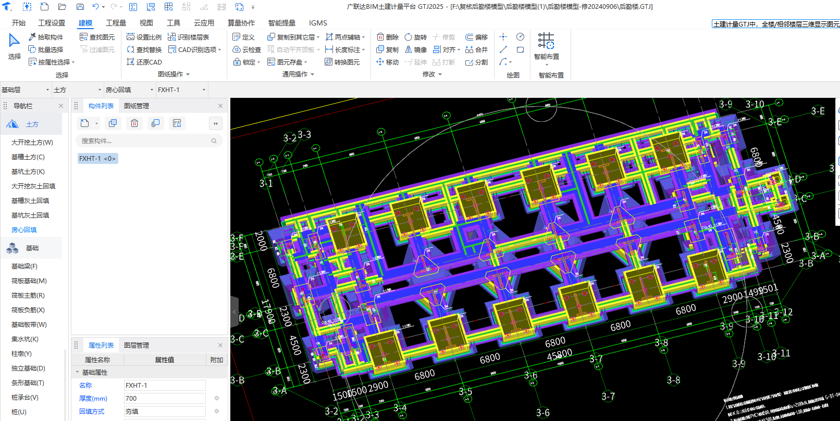Open the IGMS ribbon tab
This screenshot has width=840, height=421.
[318, 23]
